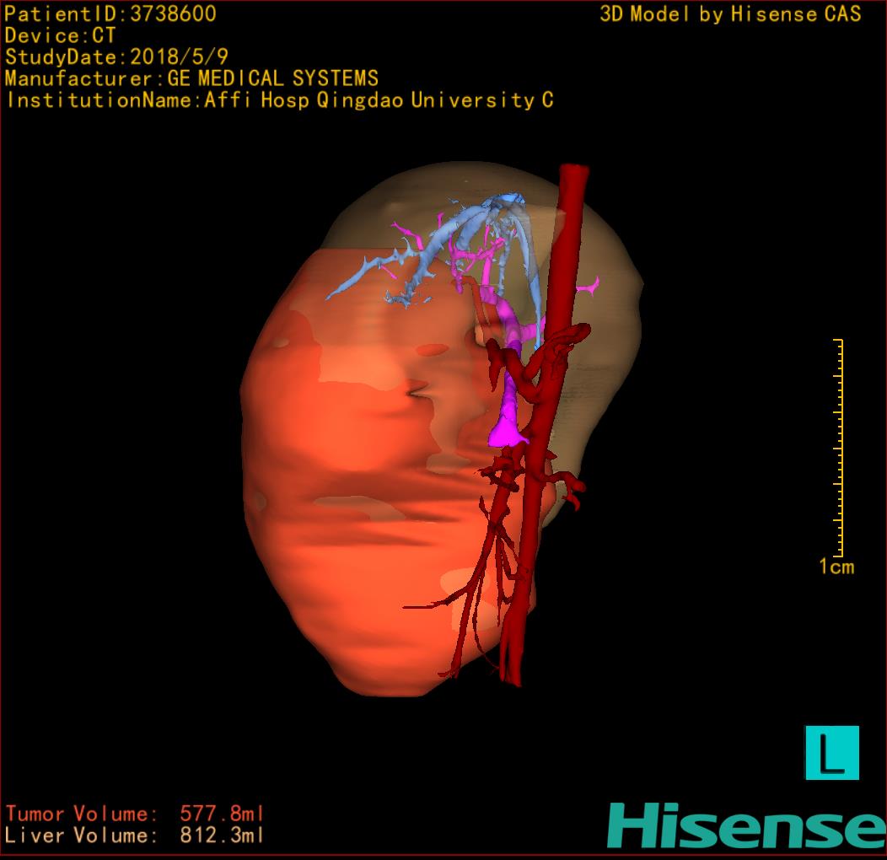
Task: Click the Liver Volume 812.3ml readout
Action: click(135, 836)
